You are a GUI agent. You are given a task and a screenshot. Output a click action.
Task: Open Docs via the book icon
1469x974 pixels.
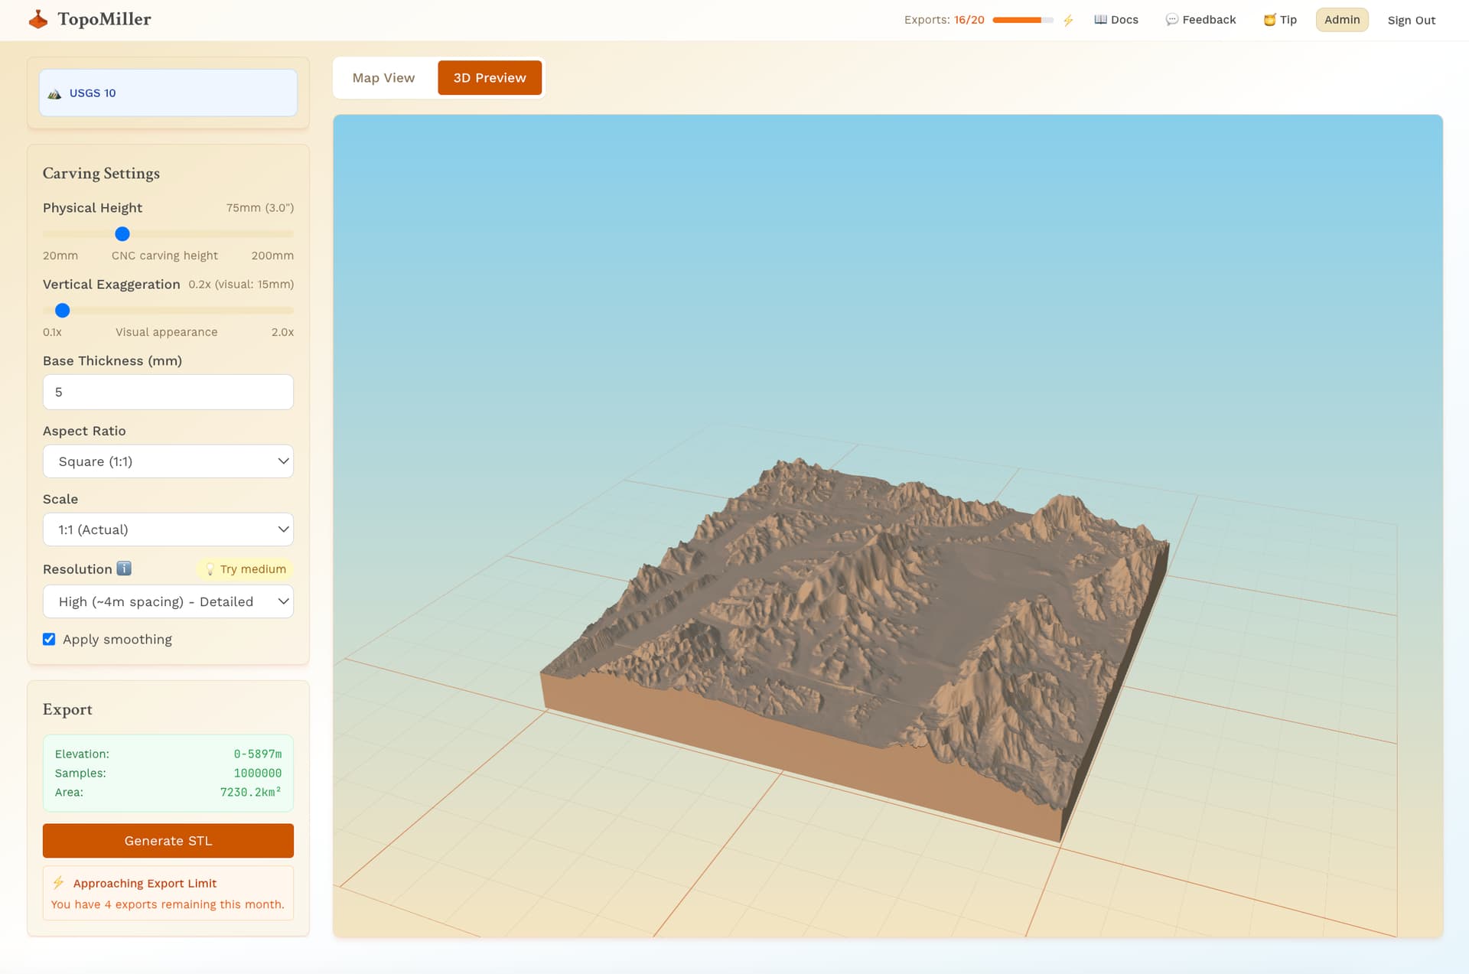coord(1100,20)
